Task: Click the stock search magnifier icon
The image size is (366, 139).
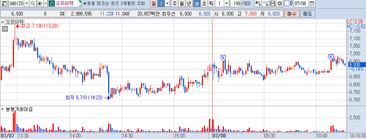Action: (x=33, y=3)
